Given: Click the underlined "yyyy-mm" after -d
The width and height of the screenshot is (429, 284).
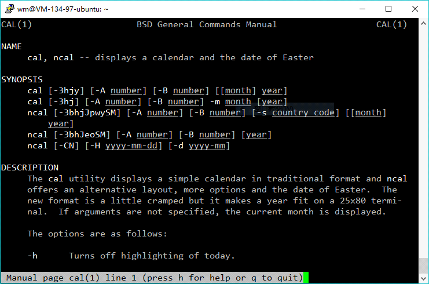Looking at the screenshot, I should [x=207, y=145].
